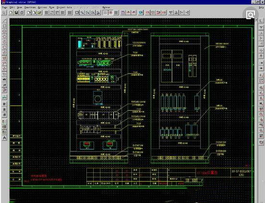
Task: Open the Page menu
Action: pyautogui.click(x=5, y=7)
